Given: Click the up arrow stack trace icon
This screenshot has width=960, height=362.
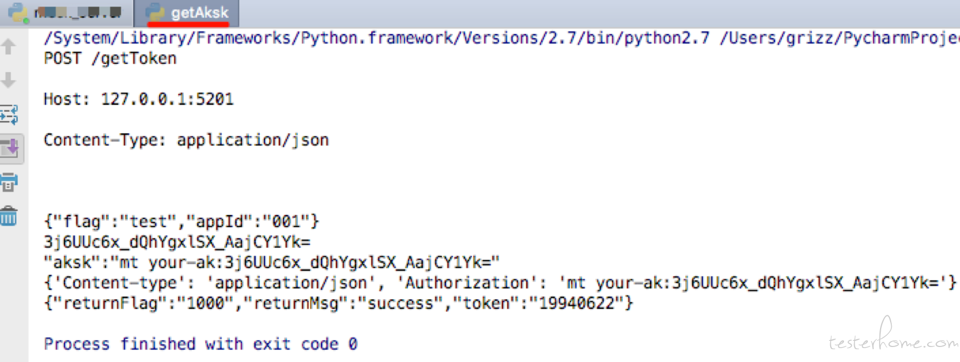Looking at the screenshot, I should (x=9, y=47).
